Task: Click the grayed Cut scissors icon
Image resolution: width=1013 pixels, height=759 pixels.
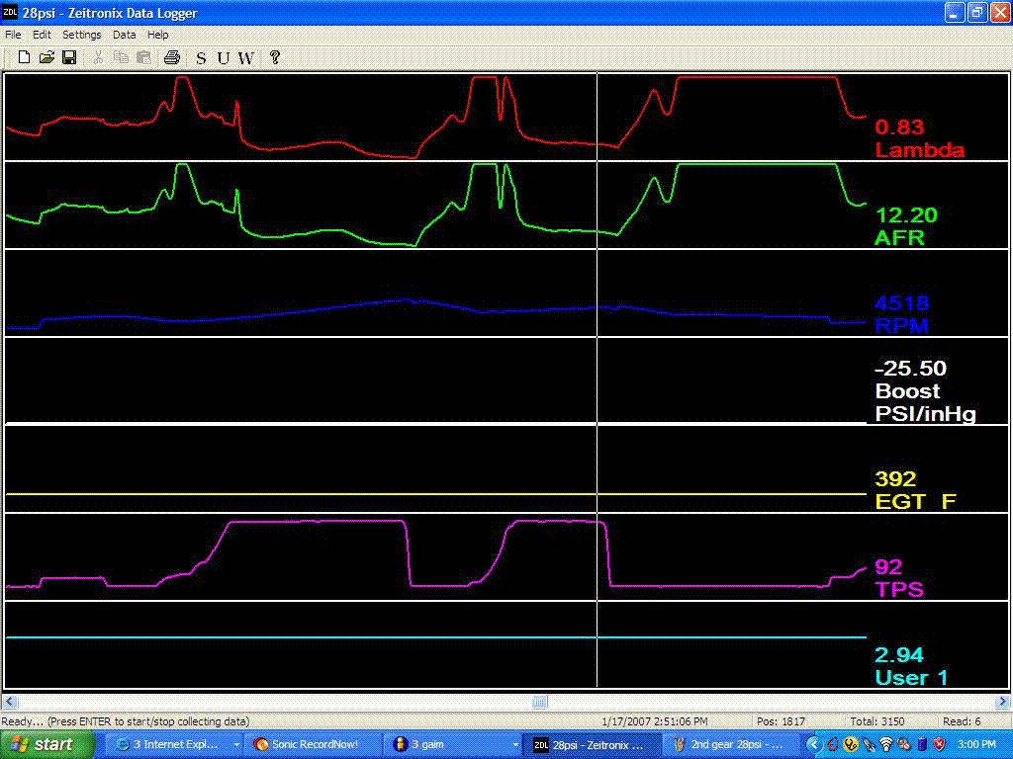Action: (x=98, y=57)
